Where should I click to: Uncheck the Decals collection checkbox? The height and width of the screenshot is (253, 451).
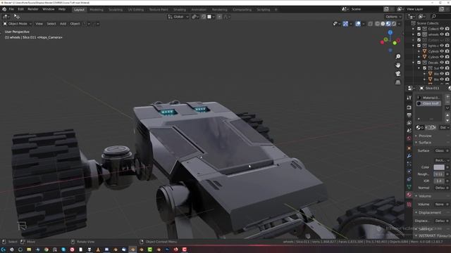pyautogui.click(x=419, y=63)
